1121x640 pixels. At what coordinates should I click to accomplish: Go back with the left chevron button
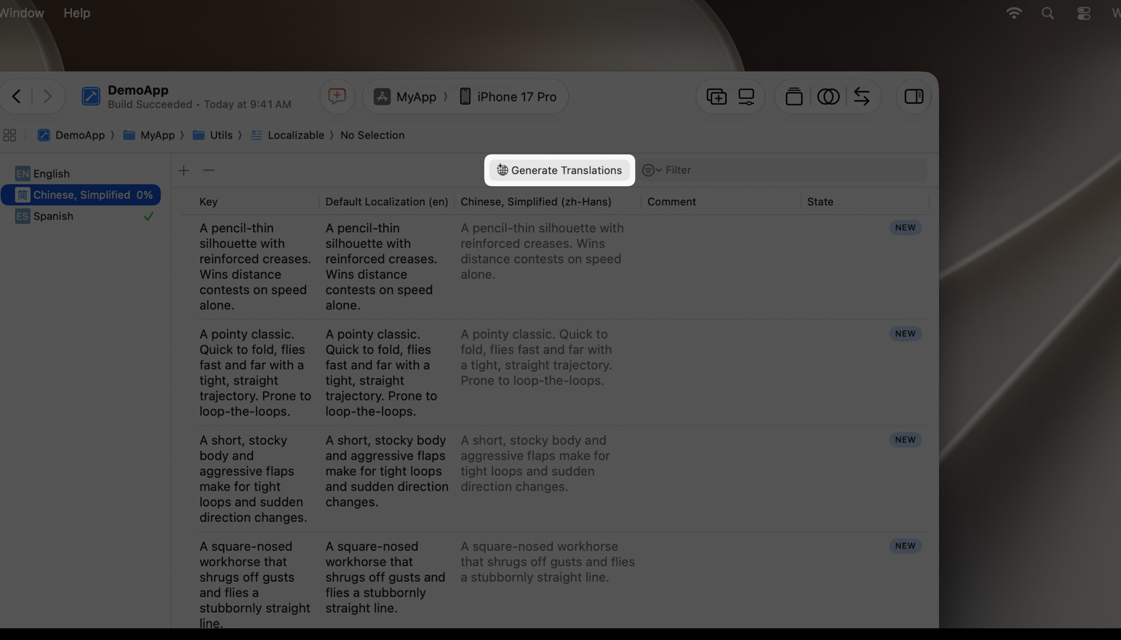[17, 96]
